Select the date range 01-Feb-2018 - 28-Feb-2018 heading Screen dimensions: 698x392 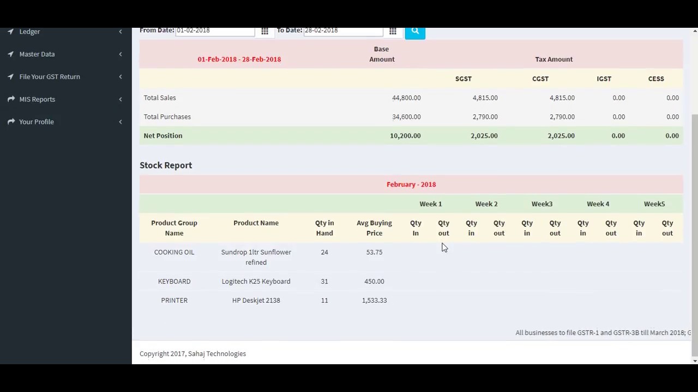pyautogui.click(x=239, y=59)
